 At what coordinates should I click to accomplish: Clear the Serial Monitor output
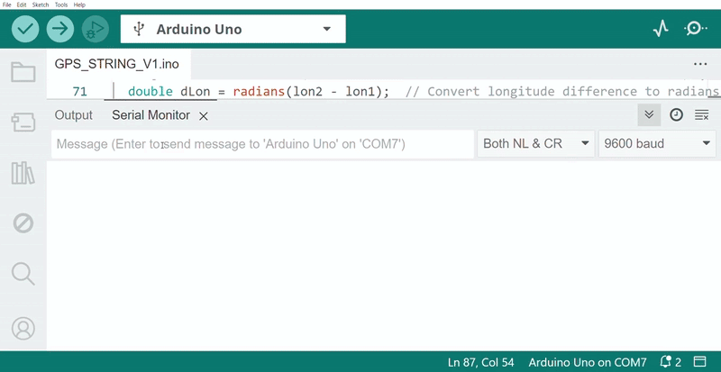pyautogui.click(x=702, y=115)
